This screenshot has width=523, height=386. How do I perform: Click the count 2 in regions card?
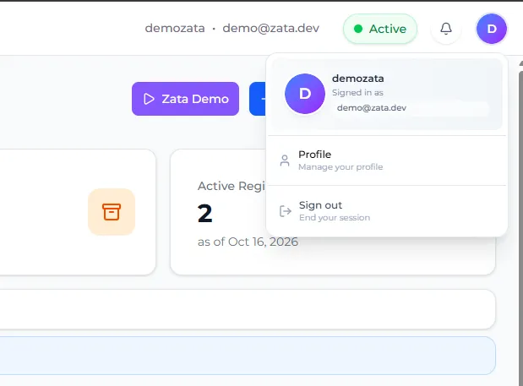click(204, 214)
